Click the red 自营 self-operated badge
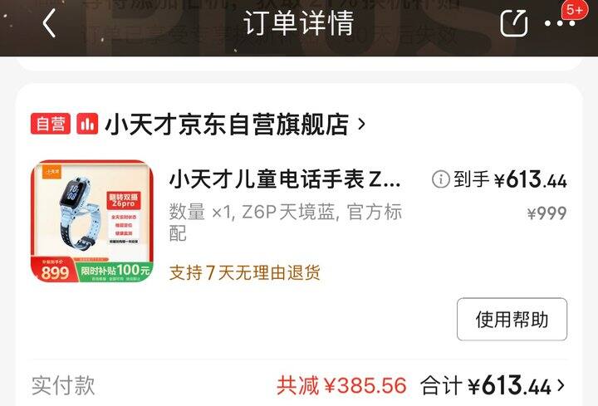598x406 pixels. pyautogui.click(x=51, y=124)
